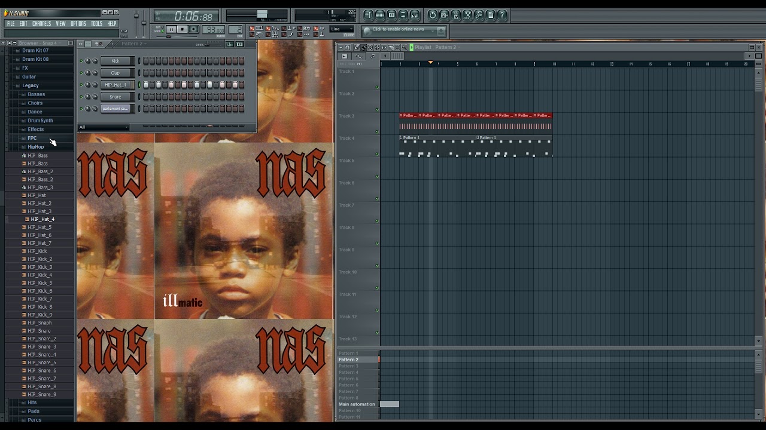
Task: Open the VIEW menu
Action: pyautogui.click(x=61, y=24)
